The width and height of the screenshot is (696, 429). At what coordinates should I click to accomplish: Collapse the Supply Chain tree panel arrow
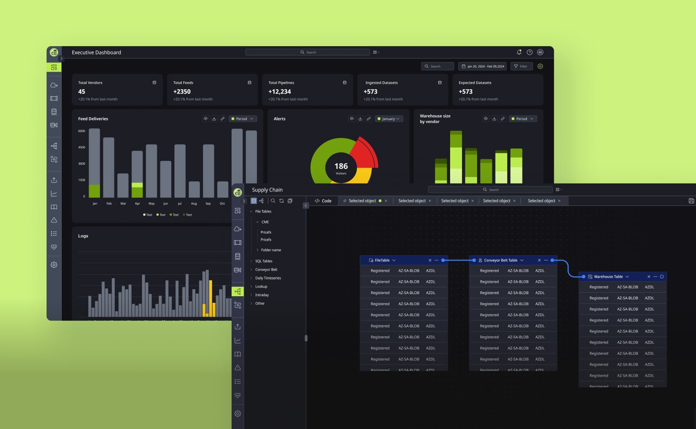306,206
